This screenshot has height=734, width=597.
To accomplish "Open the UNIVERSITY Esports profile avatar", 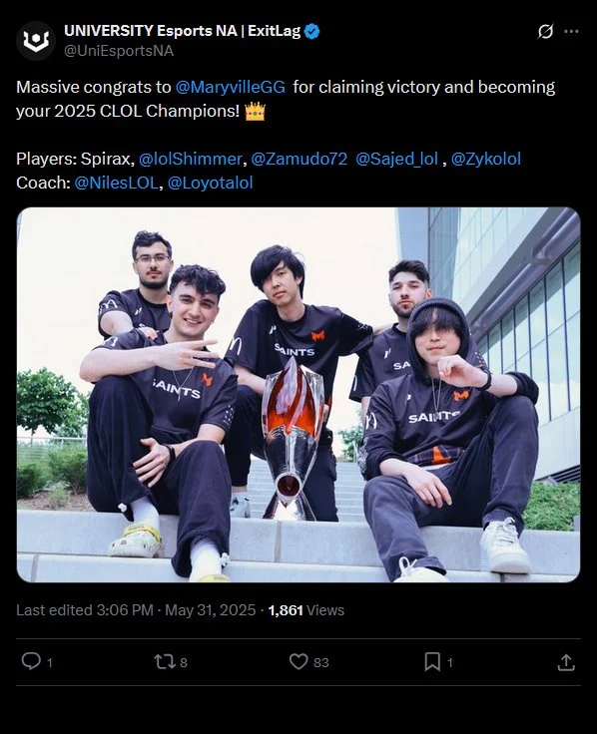I will coord(36,41).
